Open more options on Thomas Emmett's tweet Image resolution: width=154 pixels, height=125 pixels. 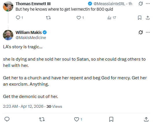pos(148,4)
